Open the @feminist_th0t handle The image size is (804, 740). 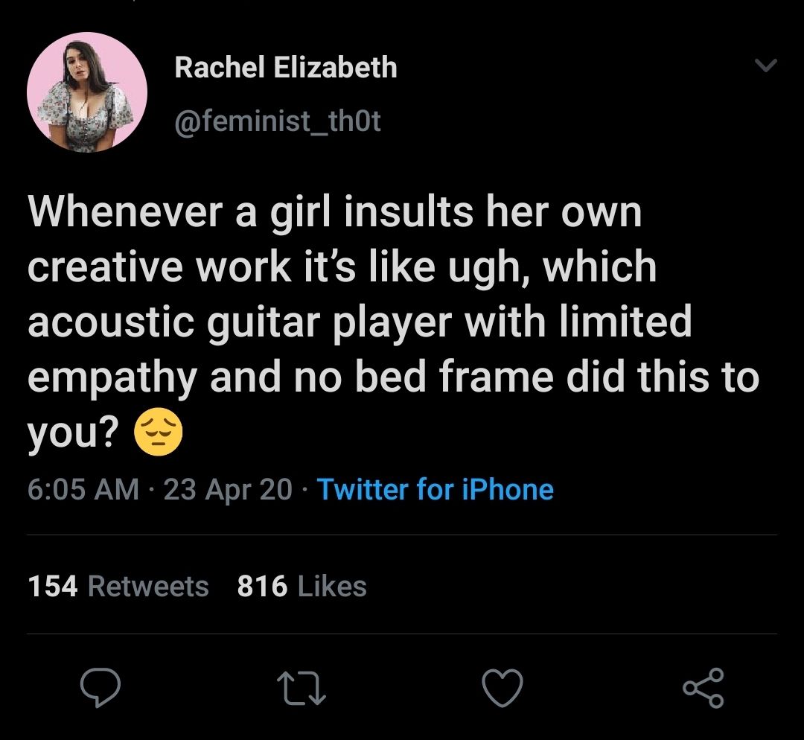(278, 121)
